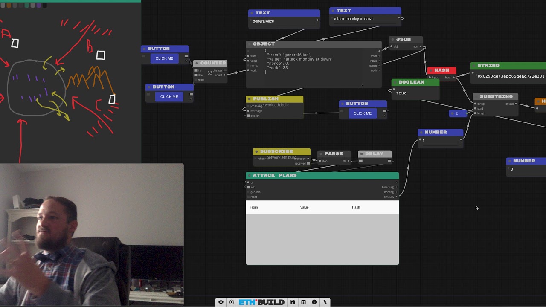Image resolution: width=546 pixels, height=307 pixels.
Task: Click the webcam video thumbnail
Action: tap(92, 235)
